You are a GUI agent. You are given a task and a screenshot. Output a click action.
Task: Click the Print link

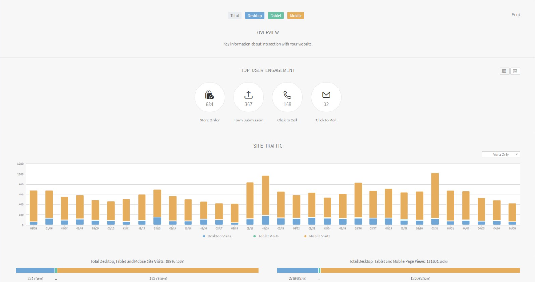[x=516, y=14]
